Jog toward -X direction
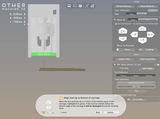This screenshot has width=160, height=119. coord(134,35)
